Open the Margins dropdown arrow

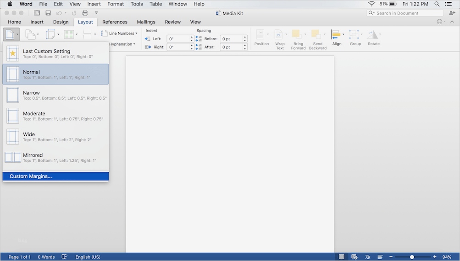pyautogui.click(x=17, y=34)
